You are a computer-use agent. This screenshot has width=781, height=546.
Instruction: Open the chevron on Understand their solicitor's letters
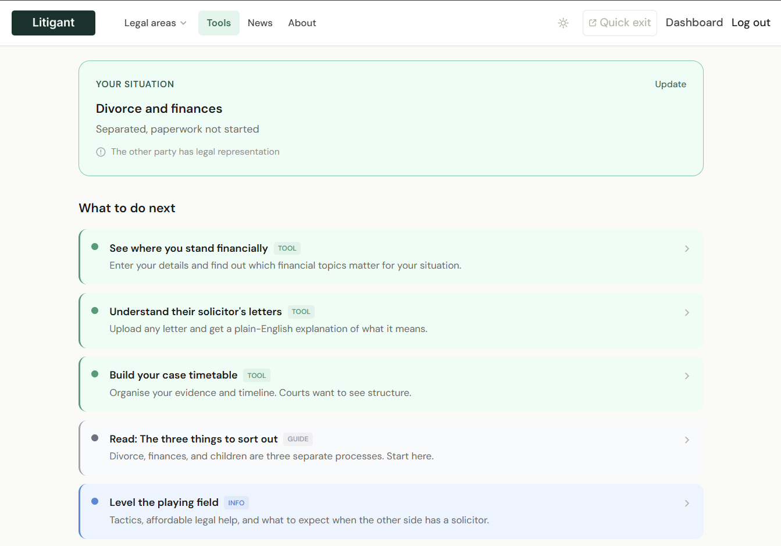(687, 313)
